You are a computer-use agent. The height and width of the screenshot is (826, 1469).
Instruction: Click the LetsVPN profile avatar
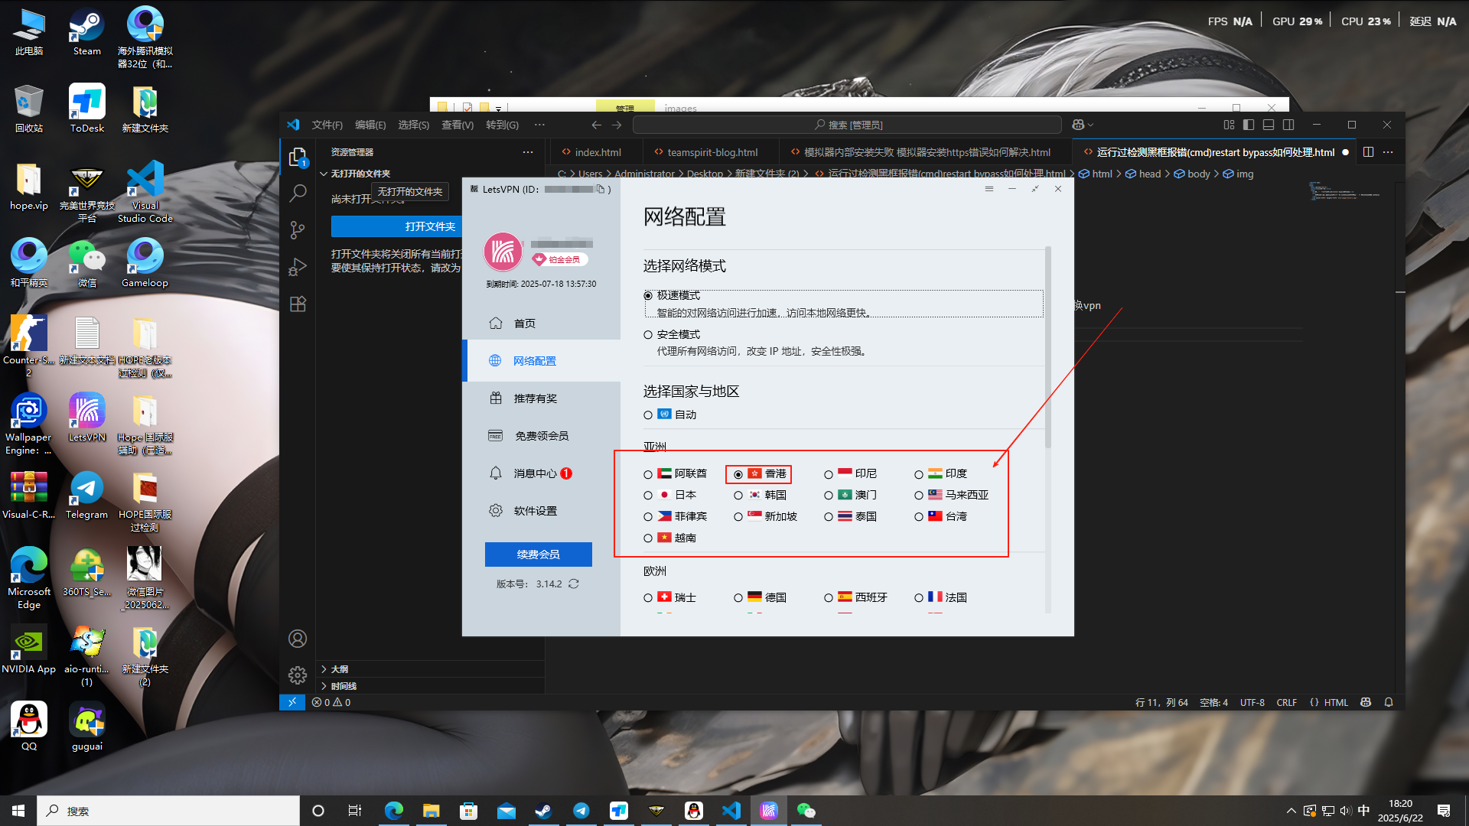(x=503, y=252)
